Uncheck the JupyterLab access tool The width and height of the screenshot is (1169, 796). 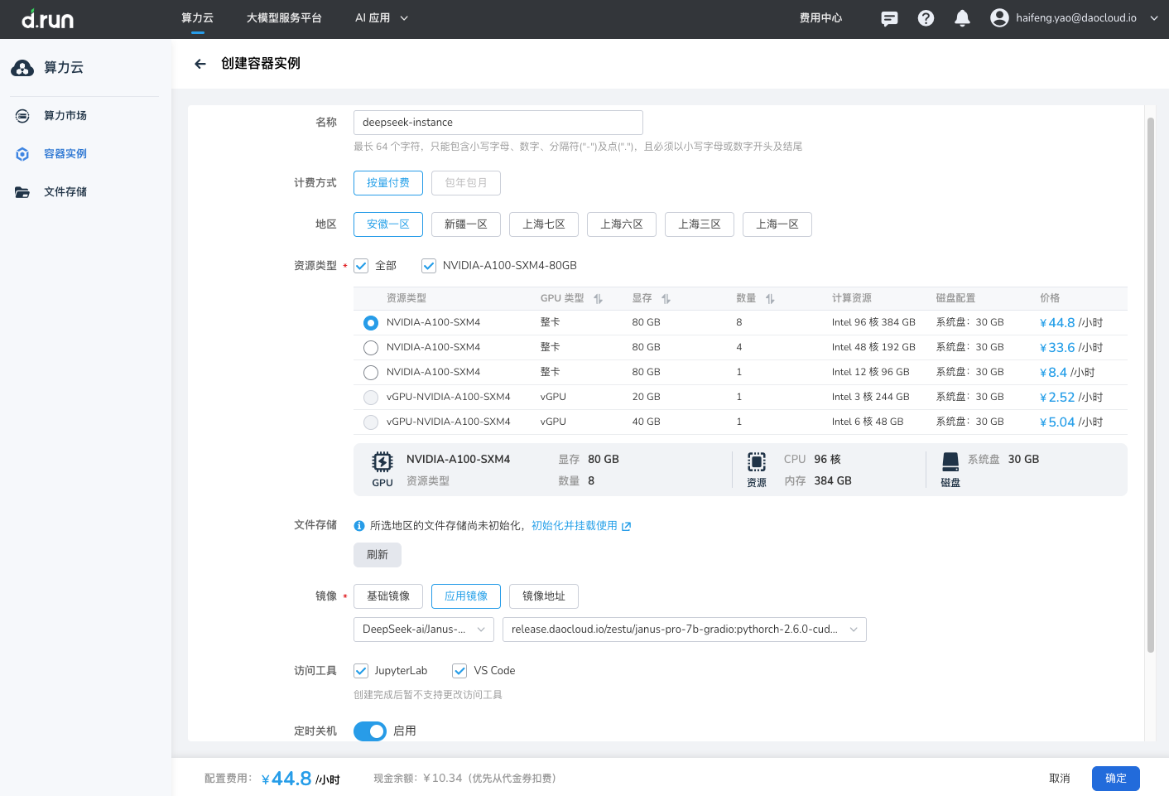point(361,671)
